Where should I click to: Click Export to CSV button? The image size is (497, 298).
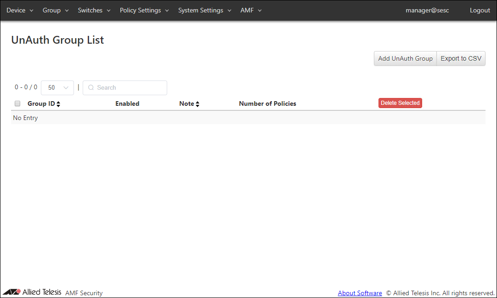pos(461,58)
